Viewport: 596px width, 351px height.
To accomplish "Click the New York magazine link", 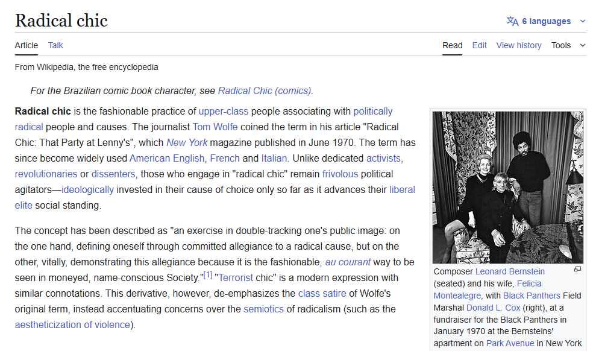I will point(187,142).
